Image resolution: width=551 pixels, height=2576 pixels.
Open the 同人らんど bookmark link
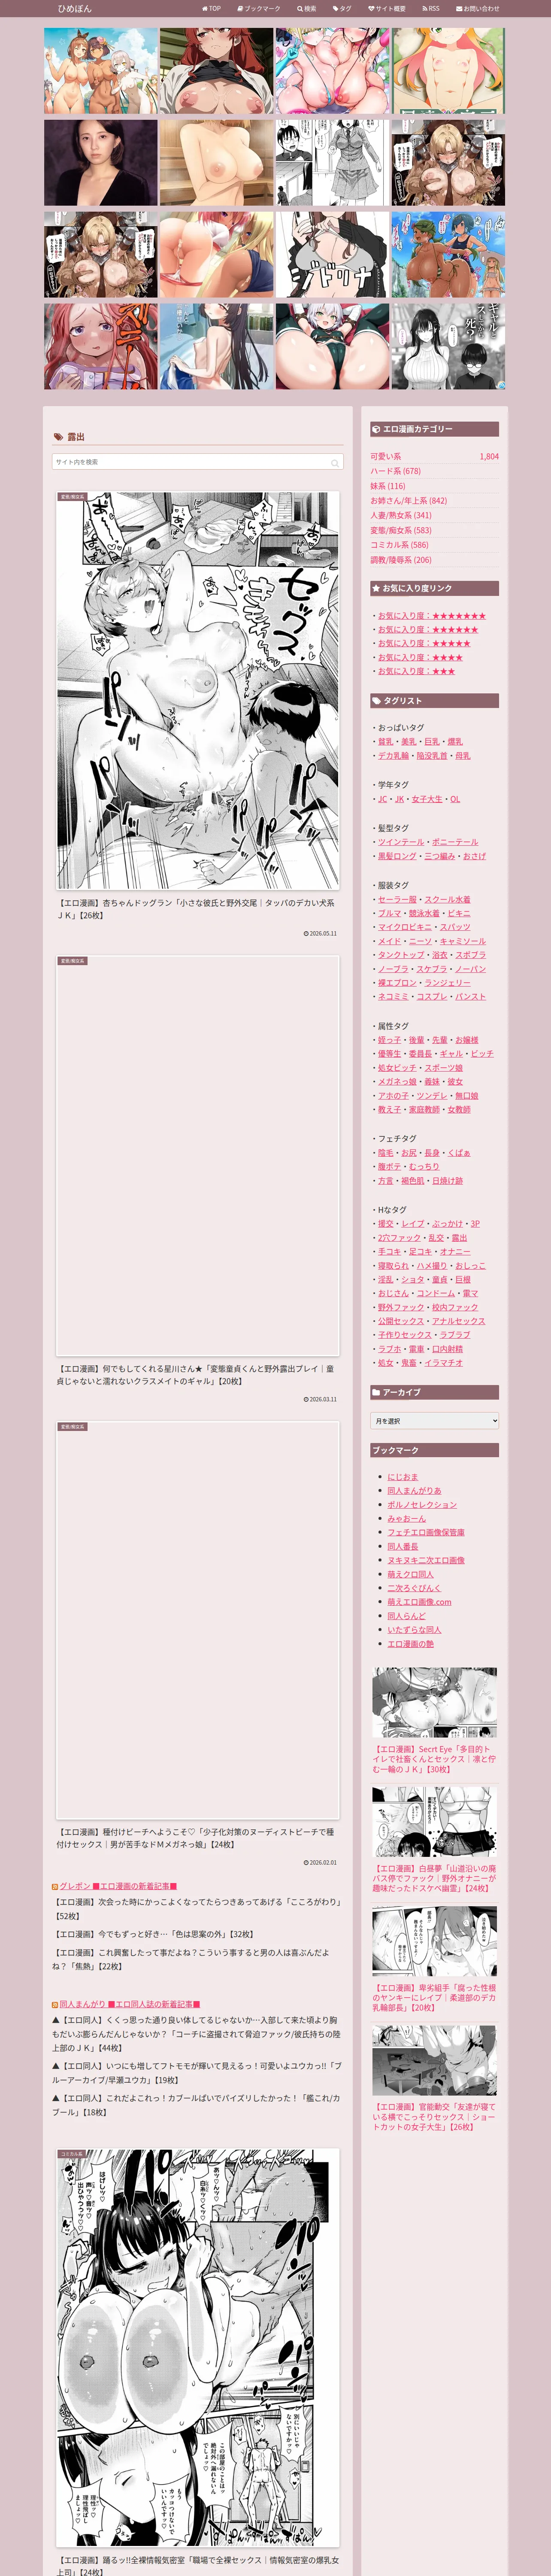[406, 1616]
